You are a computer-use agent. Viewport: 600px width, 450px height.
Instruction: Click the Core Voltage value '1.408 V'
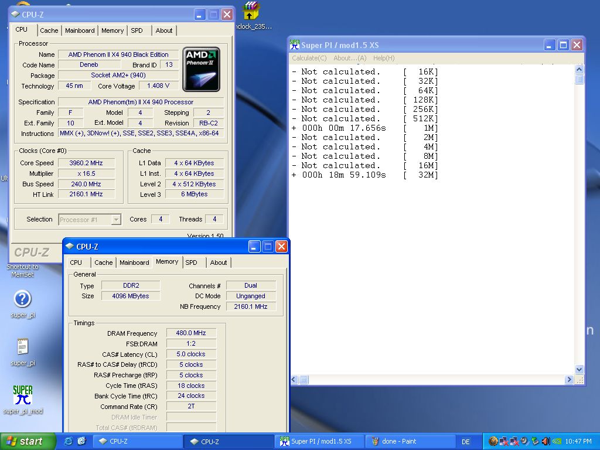[158, 86]
